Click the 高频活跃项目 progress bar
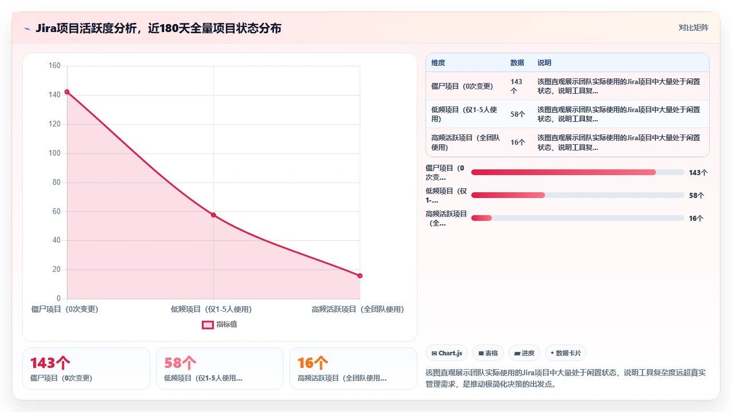The image size is (732, 412). click(x=578, y=218)
